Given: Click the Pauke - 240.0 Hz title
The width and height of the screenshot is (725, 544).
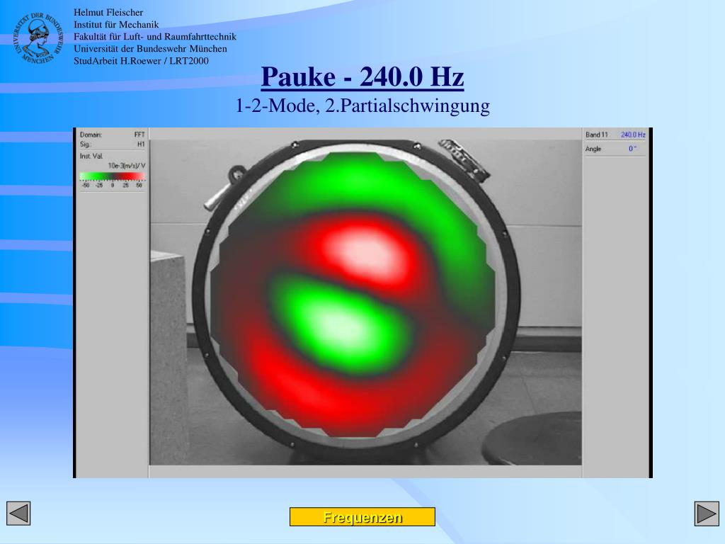Looking at the screenshot, I should 362,76.
